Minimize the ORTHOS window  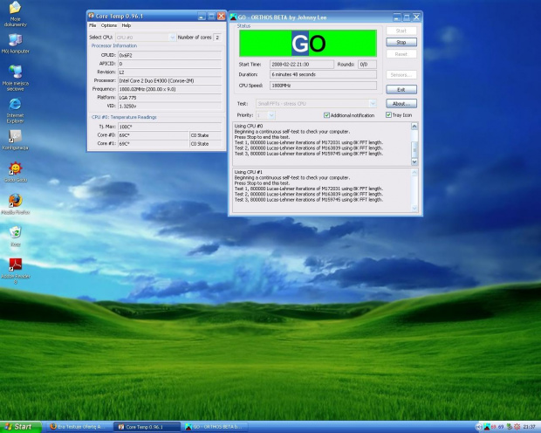397,17
